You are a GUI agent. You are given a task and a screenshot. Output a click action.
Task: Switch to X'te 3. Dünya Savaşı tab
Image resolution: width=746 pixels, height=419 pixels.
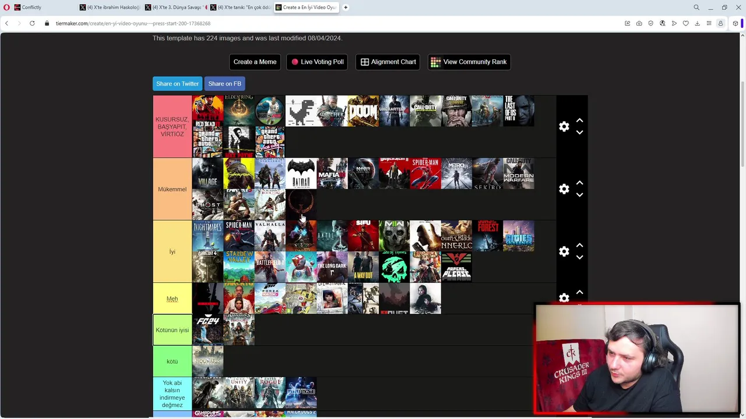175,8
